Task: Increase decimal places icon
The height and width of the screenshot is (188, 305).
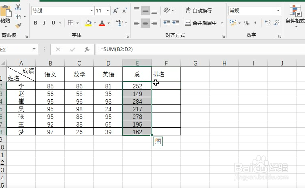Action: [268, 23]
